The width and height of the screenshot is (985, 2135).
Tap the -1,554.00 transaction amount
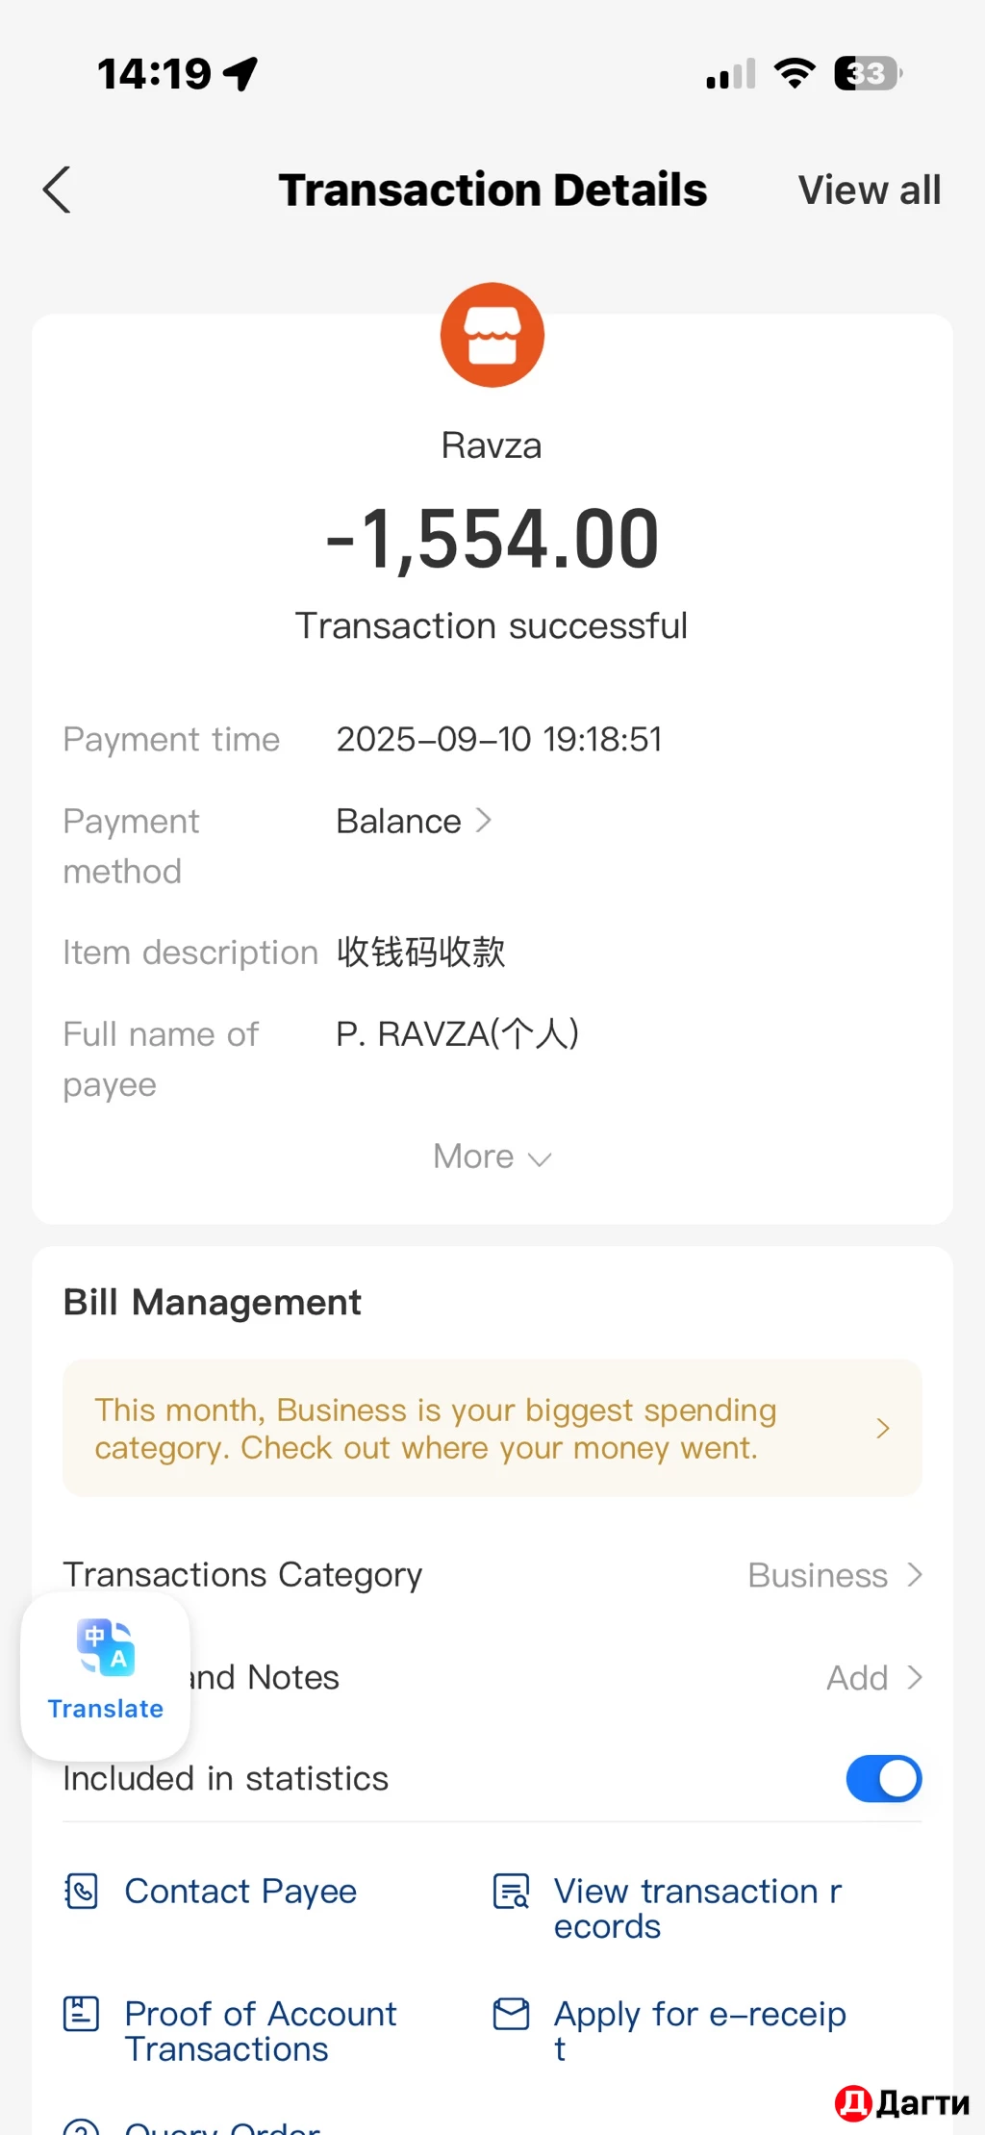[492, 540]
